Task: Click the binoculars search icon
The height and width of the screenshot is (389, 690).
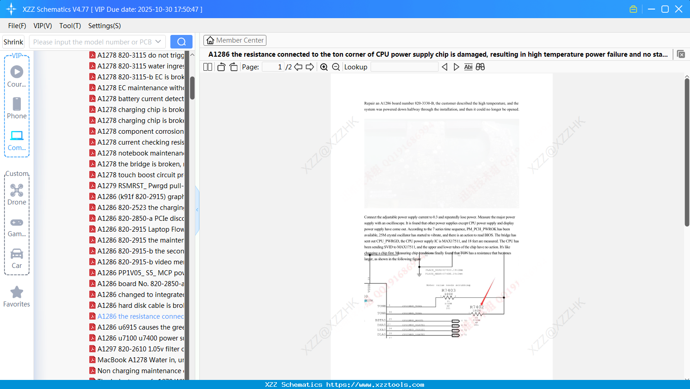Action: [x=480, y=67]
